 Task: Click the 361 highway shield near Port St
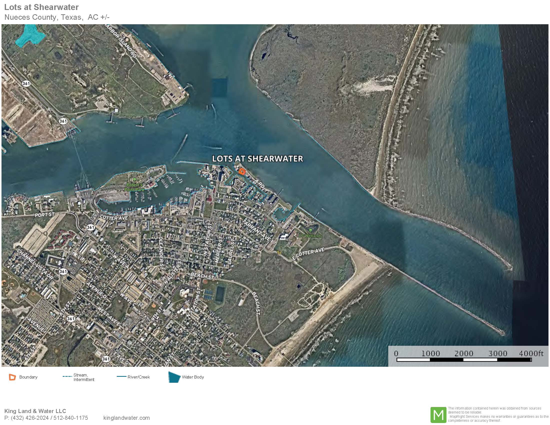90,227
